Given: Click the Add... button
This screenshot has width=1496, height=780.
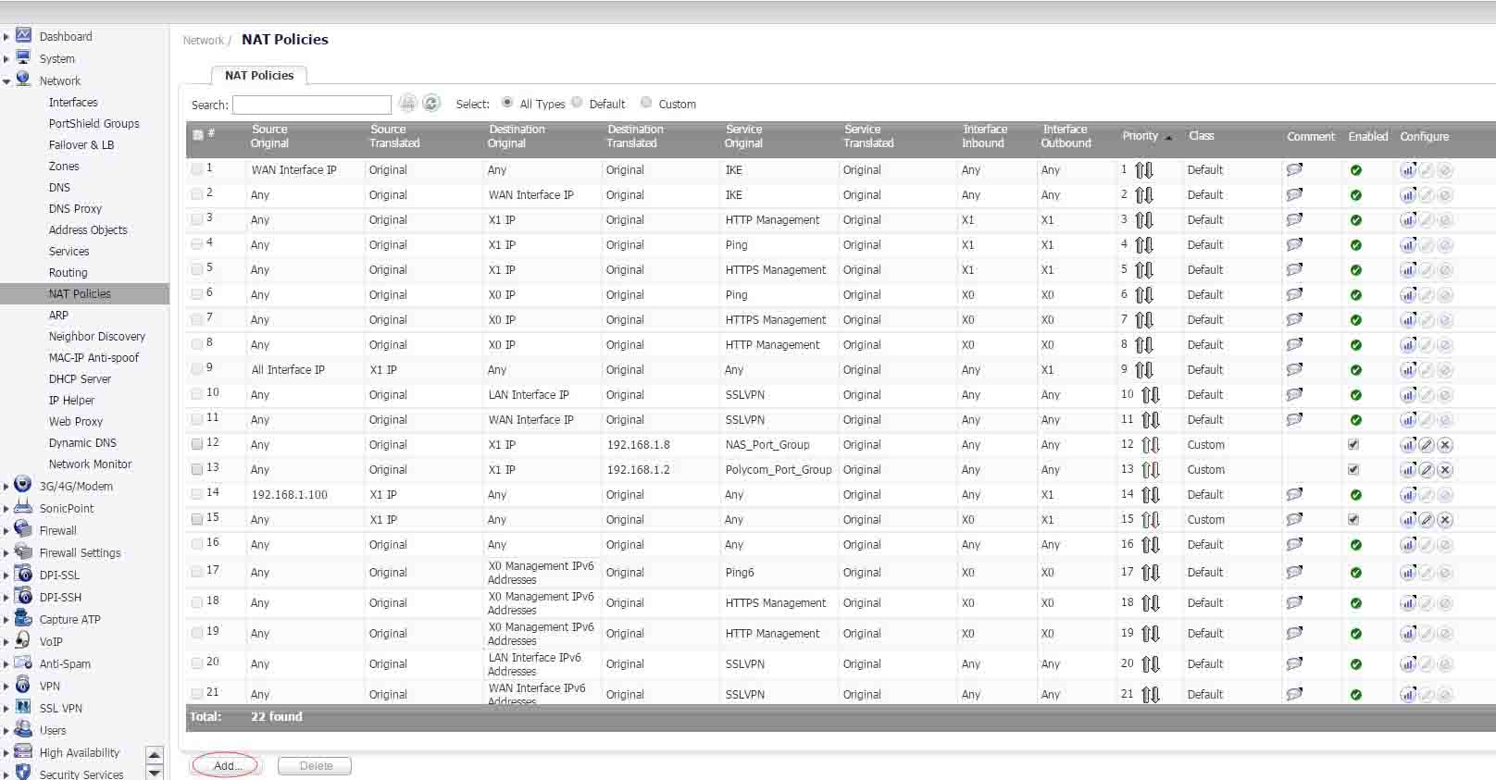Looking at the screenshot, I should coord(227,766).
